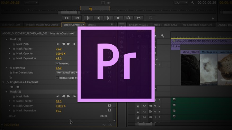Collapse the Brightness & Contrast effect

pyautogui.click(x=3, y=82)
